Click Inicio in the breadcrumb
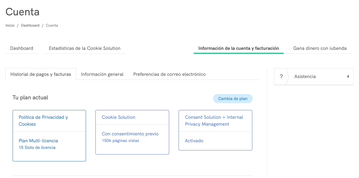 click(10, 25)
